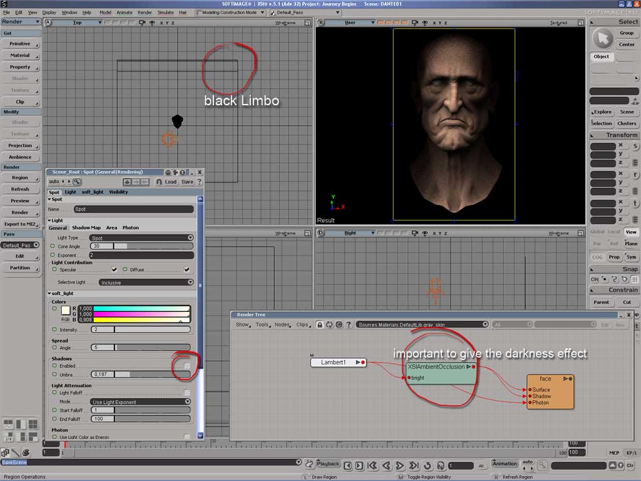641x481 pixels.
Task: Click the inspect icon in Spot property editor
Action: [x=77, y=182]
